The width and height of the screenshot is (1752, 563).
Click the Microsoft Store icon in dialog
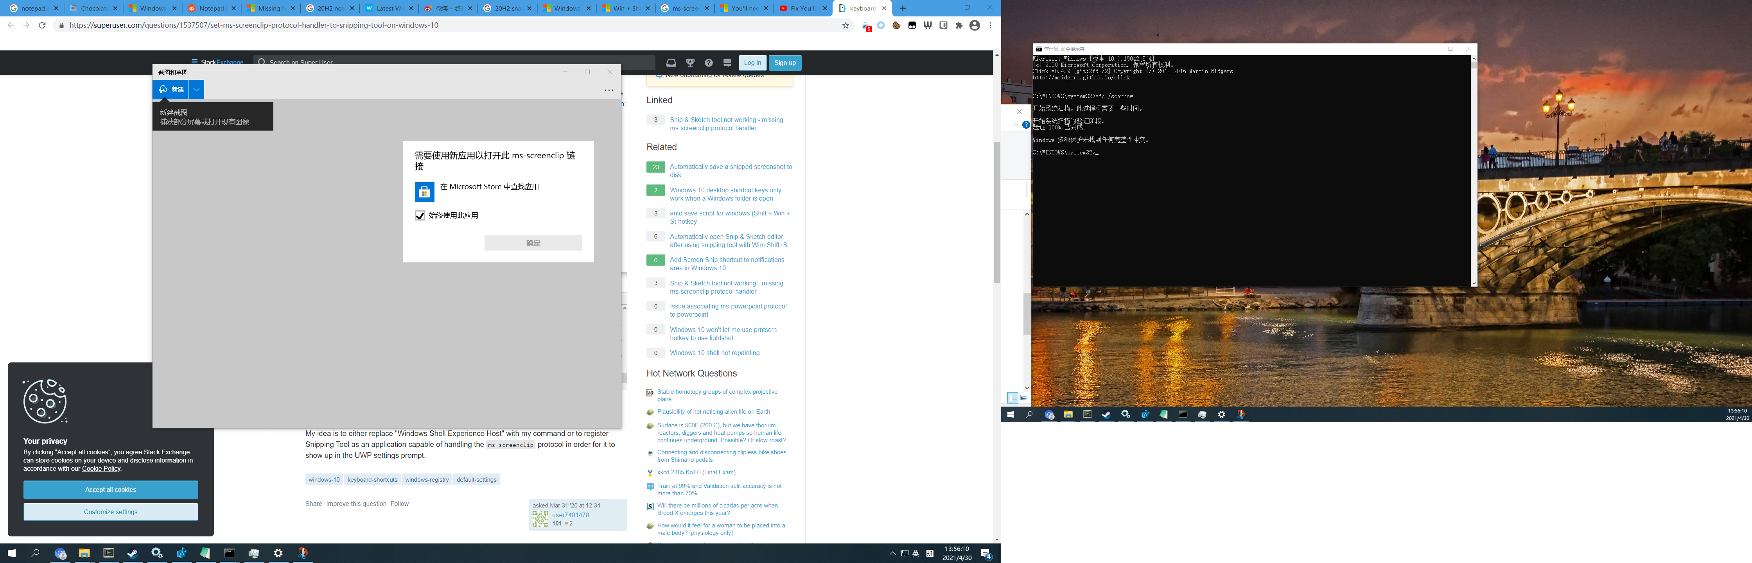coord(424,192)
